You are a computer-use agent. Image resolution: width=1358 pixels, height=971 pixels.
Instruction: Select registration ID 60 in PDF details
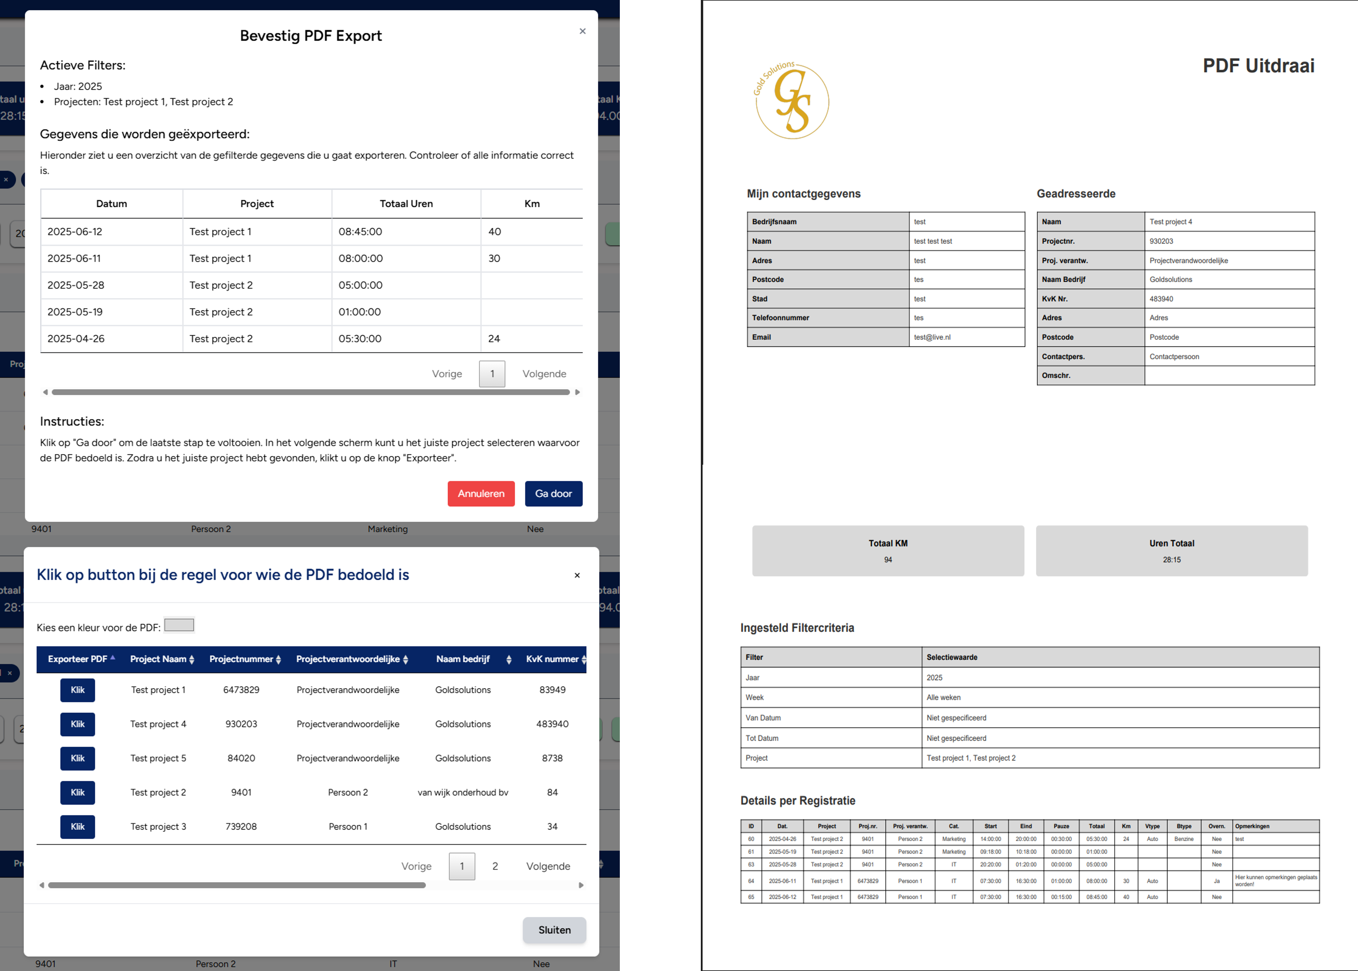click(751, 839)
